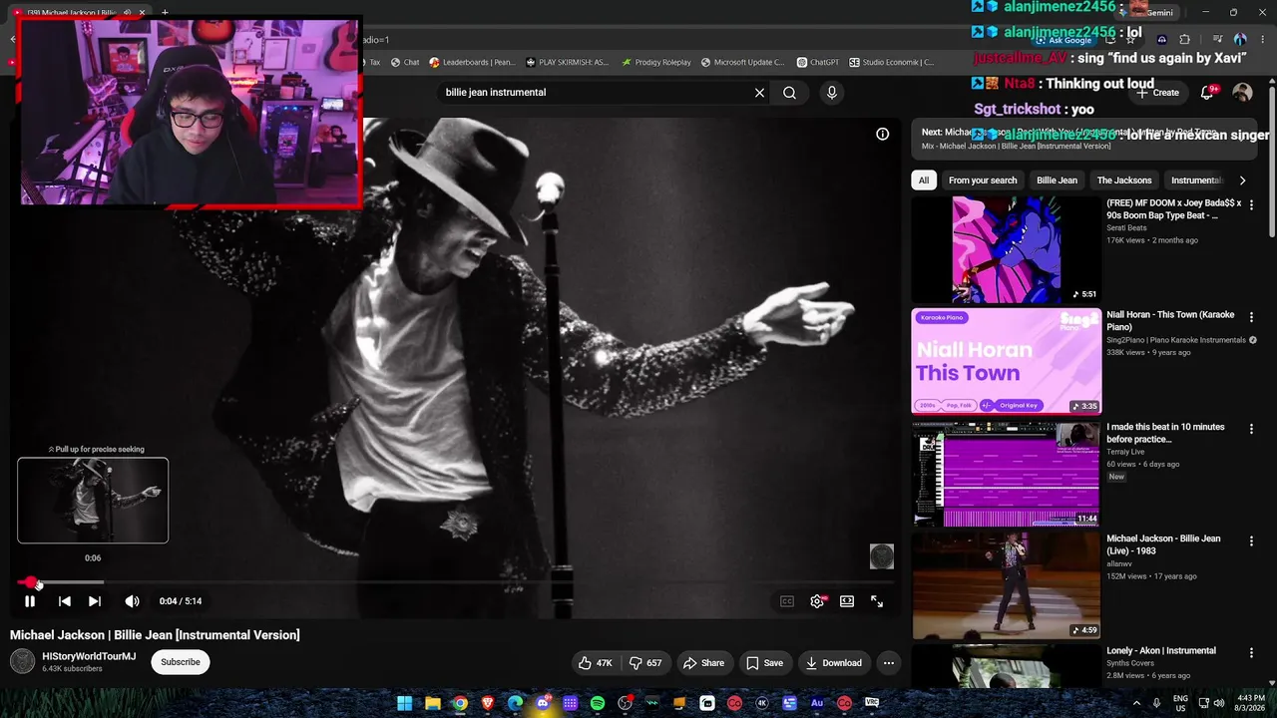Open Adobe Audition from the taskbar
This screenshot has height=718, width=1277.
click(817, 703)
